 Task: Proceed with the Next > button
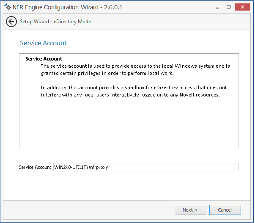[x=190, y=210]
